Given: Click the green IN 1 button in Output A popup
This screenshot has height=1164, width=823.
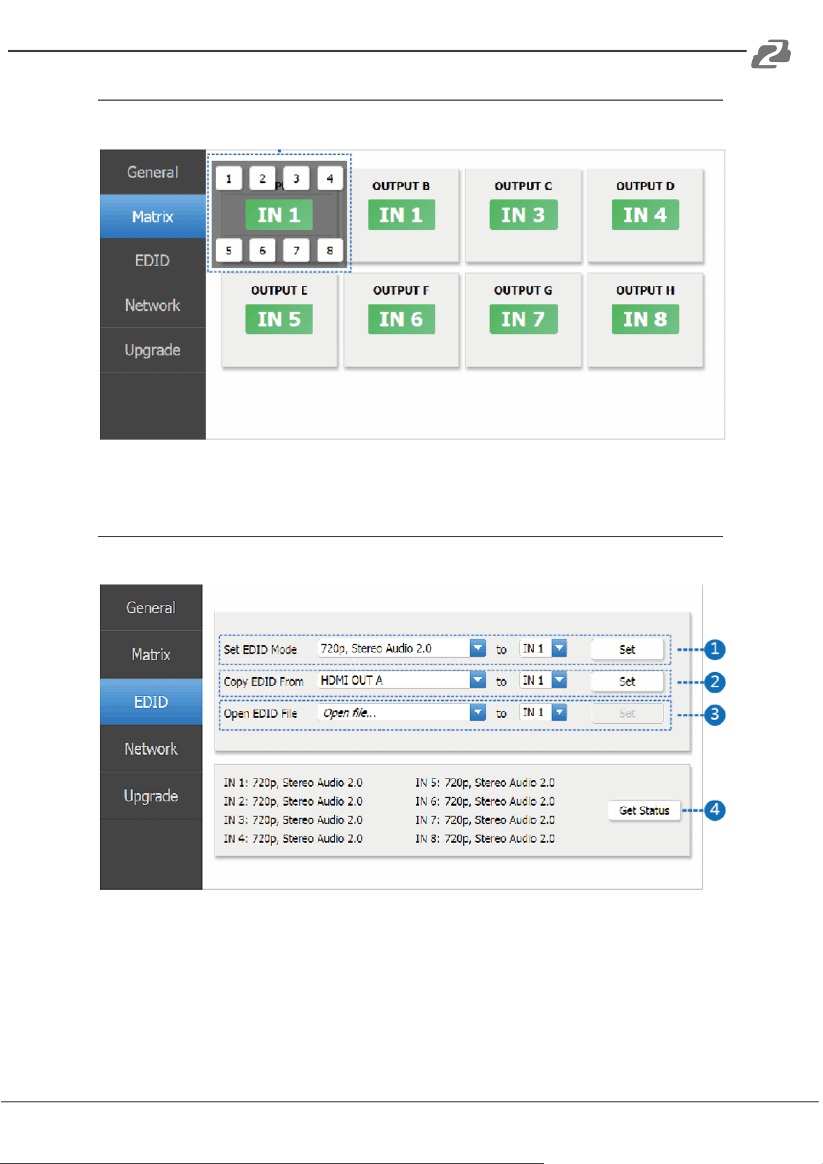Looking at the screenshot, I should point(279,215).
